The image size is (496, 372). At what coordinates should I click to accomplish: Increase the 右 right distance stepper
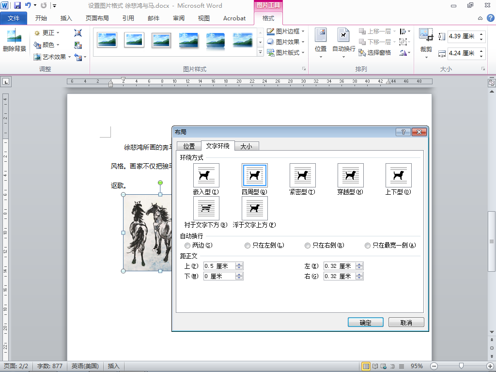359,274
